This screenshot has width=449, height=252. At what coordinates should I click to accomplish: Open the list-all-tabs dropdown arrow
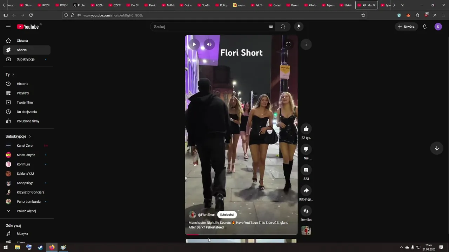(x=402, y=5)
